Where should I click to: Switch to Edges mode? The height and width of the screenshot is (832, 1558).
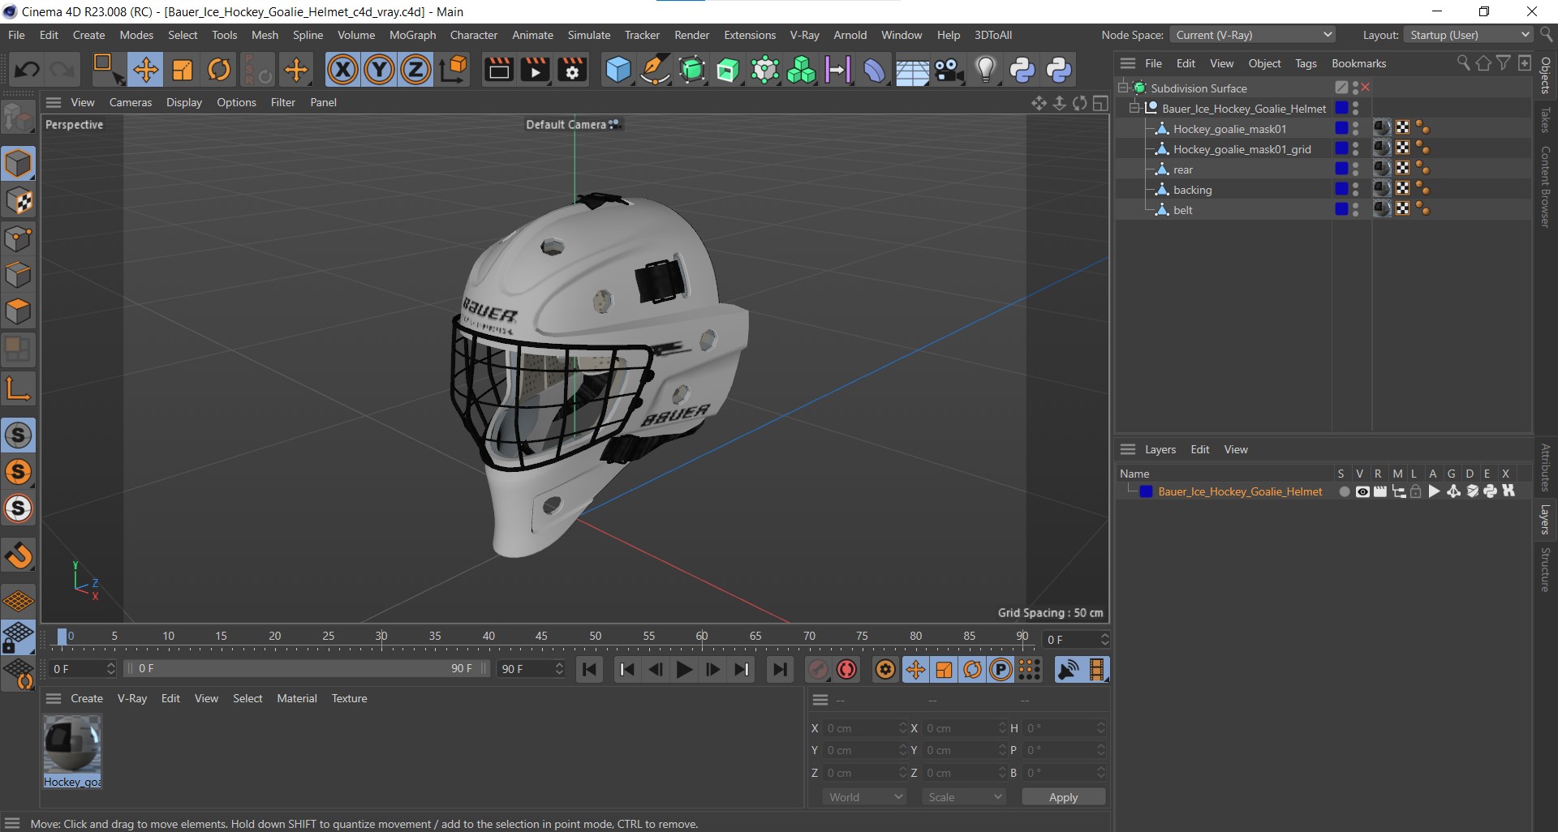[18, 275]
